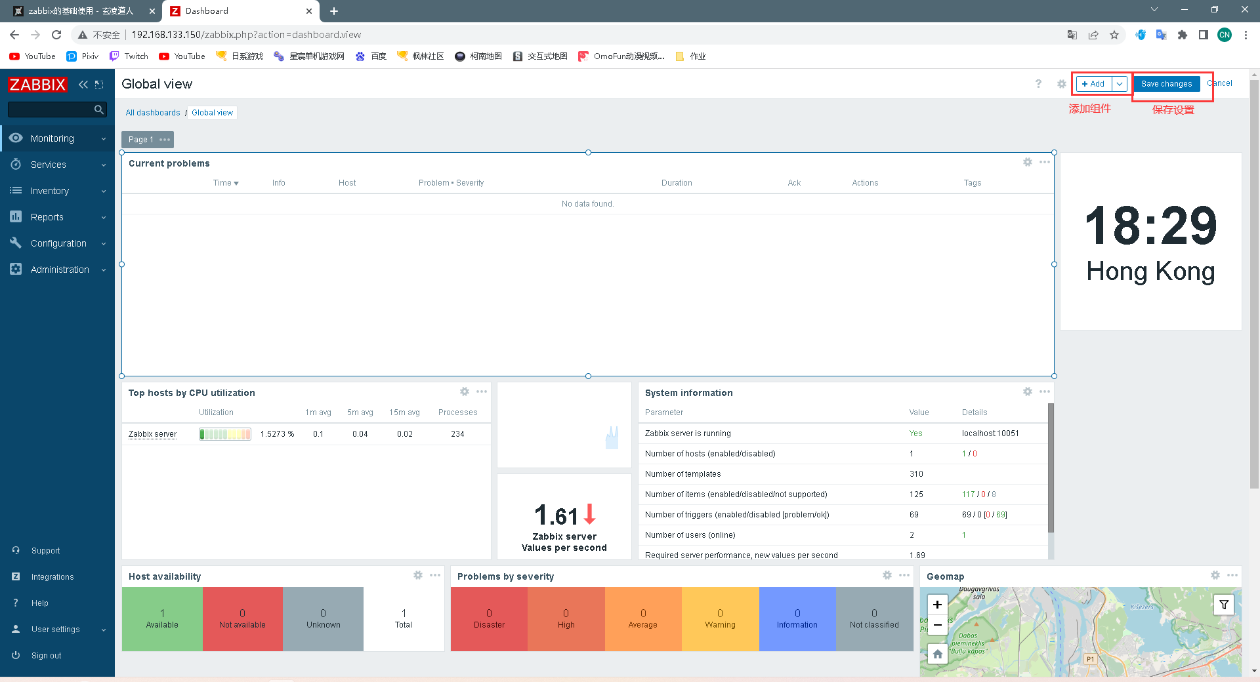The width and height of the screenshot is (1260, 682).
Task: Open Current problems widget settings gear
Action: click(x=1027, y=162)
